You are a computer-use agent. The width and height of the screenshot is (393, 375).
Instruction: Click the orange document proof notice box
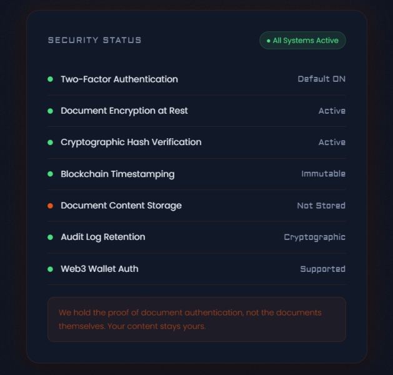click(196, 319)
